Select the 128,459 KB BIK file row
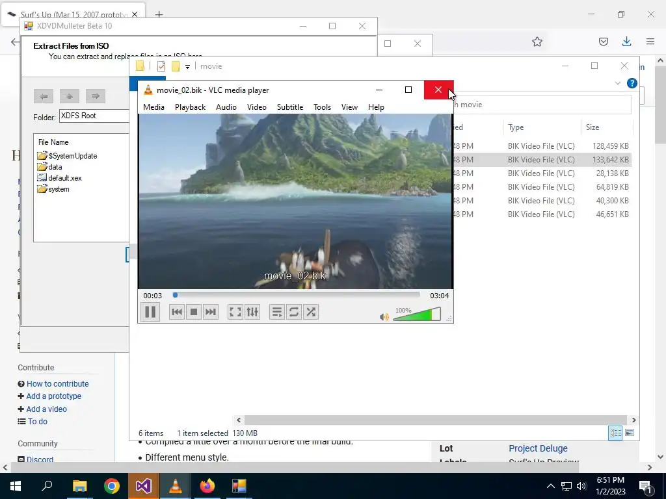Image resolution: width=666 pixels, height=499 pixels. tap(542, 146)
